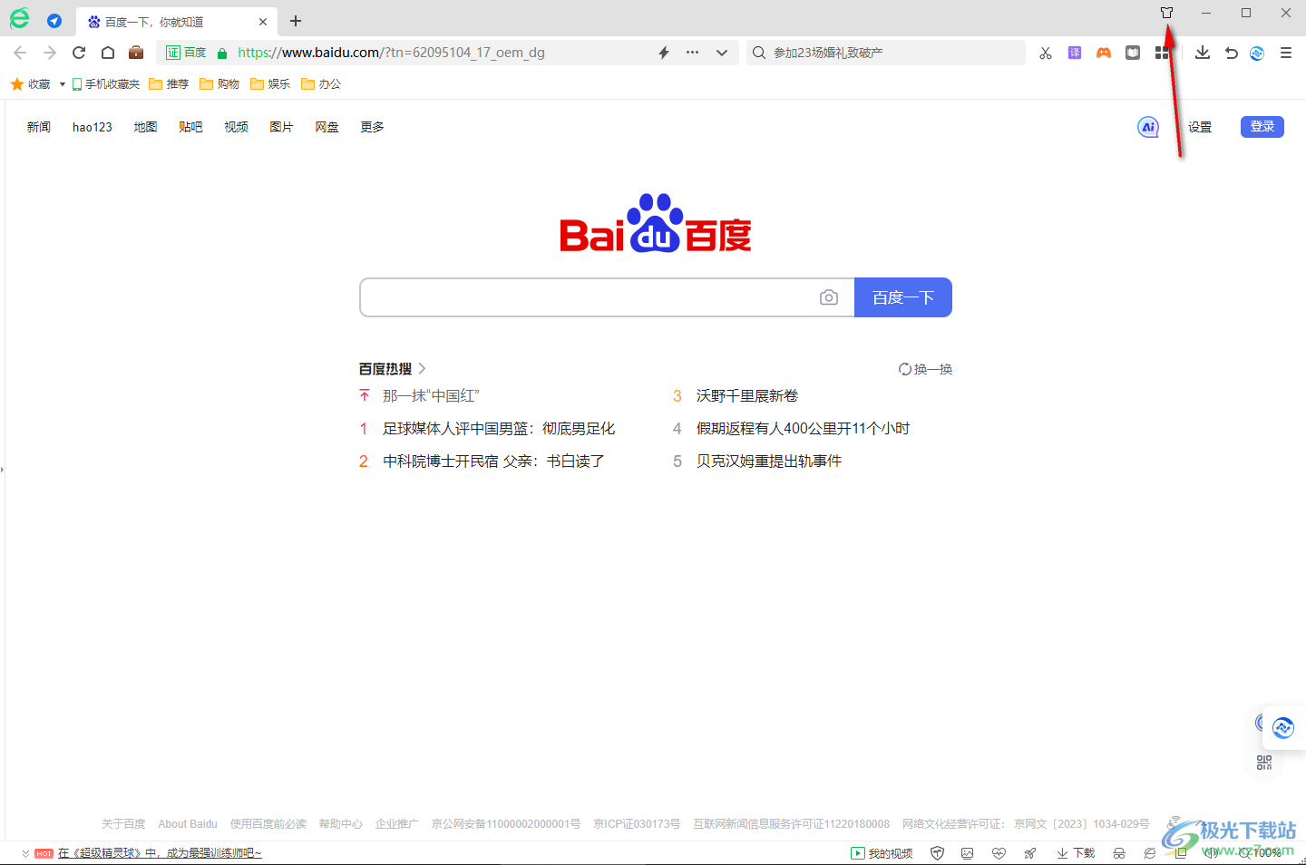Click the screenshot scissors icon

pyautogui.click(x=1046, y=53)
